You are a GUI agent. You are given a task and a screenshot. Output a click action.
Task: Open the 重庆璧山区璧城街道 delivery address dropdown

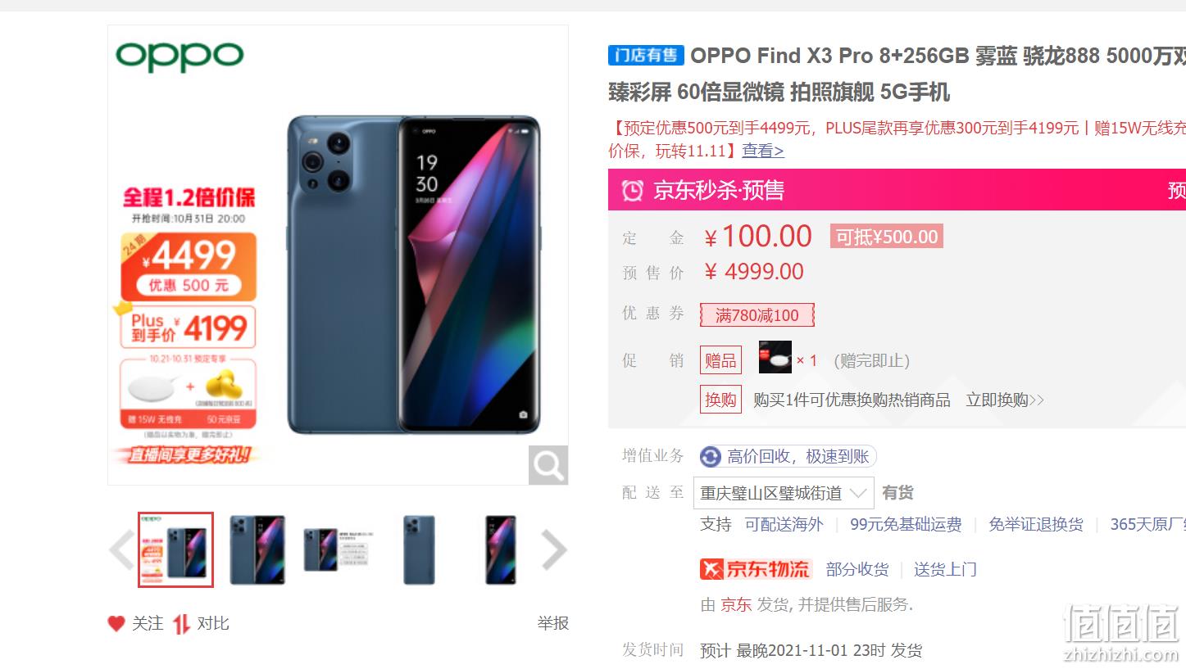[784, 493]
